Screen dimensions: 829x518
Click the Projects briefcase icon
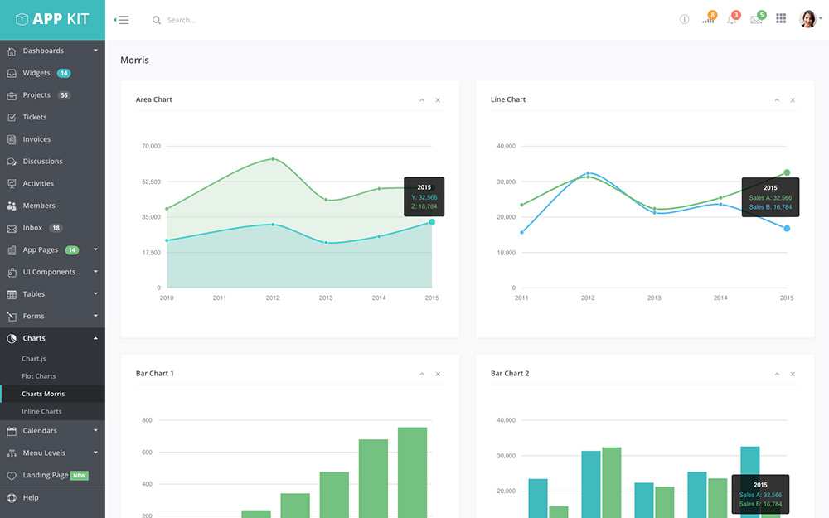click(x=12, y=95)
